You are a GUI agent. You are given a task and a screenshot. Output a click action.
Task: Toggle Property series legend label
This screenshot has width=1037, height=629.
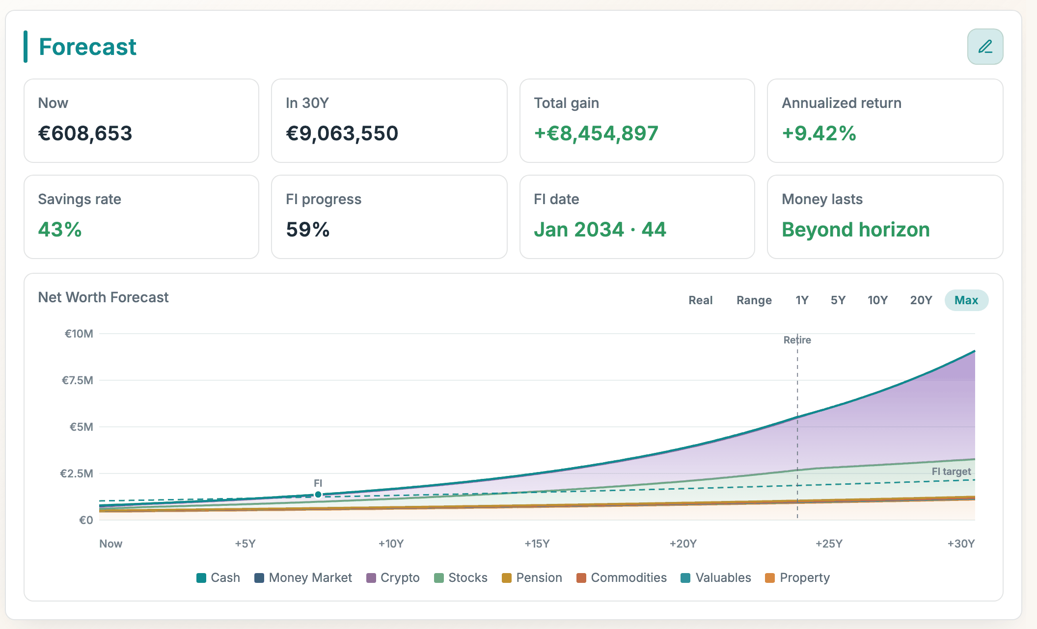805,578
